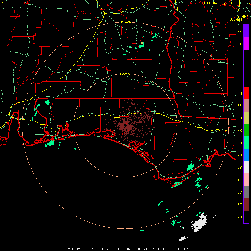The image size is (251, 251).
Task: Click the UK legend label
Action: (x=239, y=44)
